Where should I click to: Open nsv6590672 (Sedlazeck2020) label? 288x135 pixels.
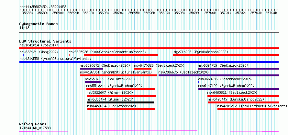tap(105, 65)
